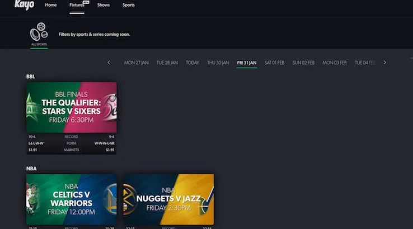Select the THU 30 JAN date tab

218,63
